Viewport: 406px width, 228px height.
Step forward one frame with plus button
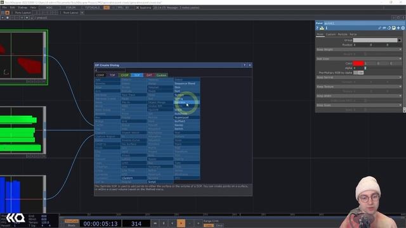point(199,224)
